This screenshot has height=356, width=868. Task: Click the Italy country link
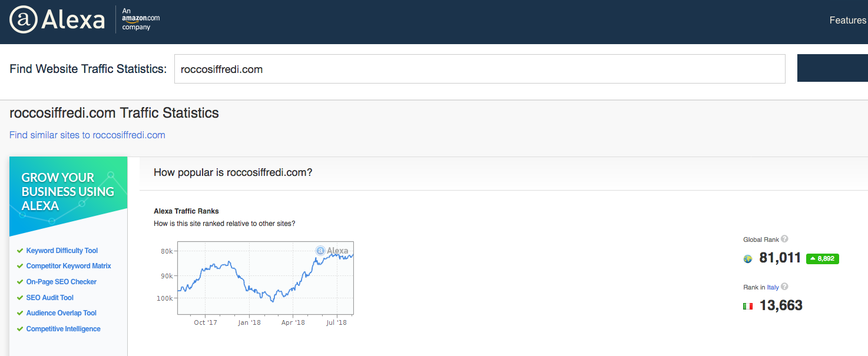(773, 287)
